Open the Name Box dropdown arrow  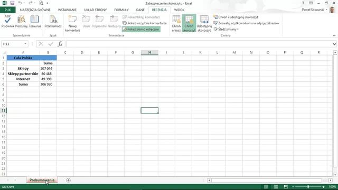(x=25, y=44)
